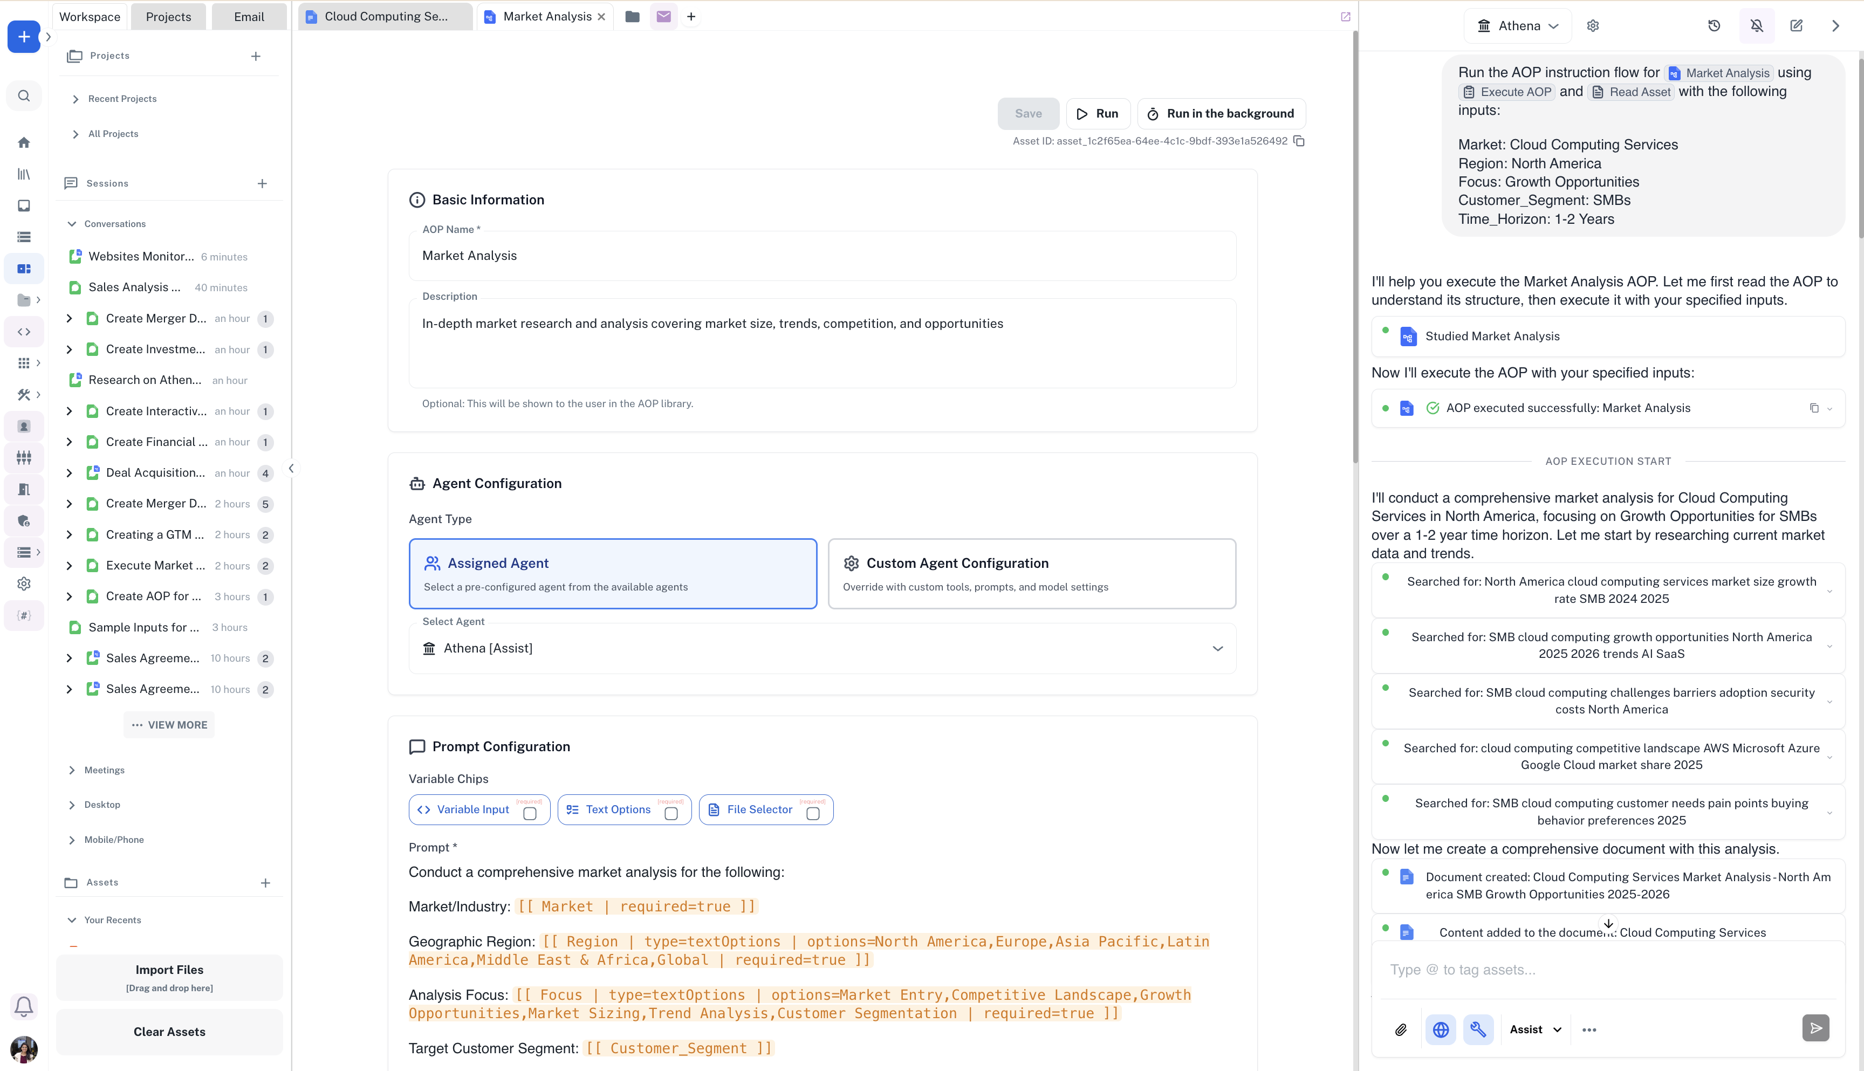Check the Variable Input required checkbox
1864x1071 pixels.
point(530,814)
